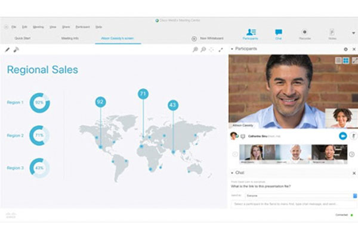Expand shared screen to full screen
The height and width of the screenshot is (238, 358).
tap(220, 49)
